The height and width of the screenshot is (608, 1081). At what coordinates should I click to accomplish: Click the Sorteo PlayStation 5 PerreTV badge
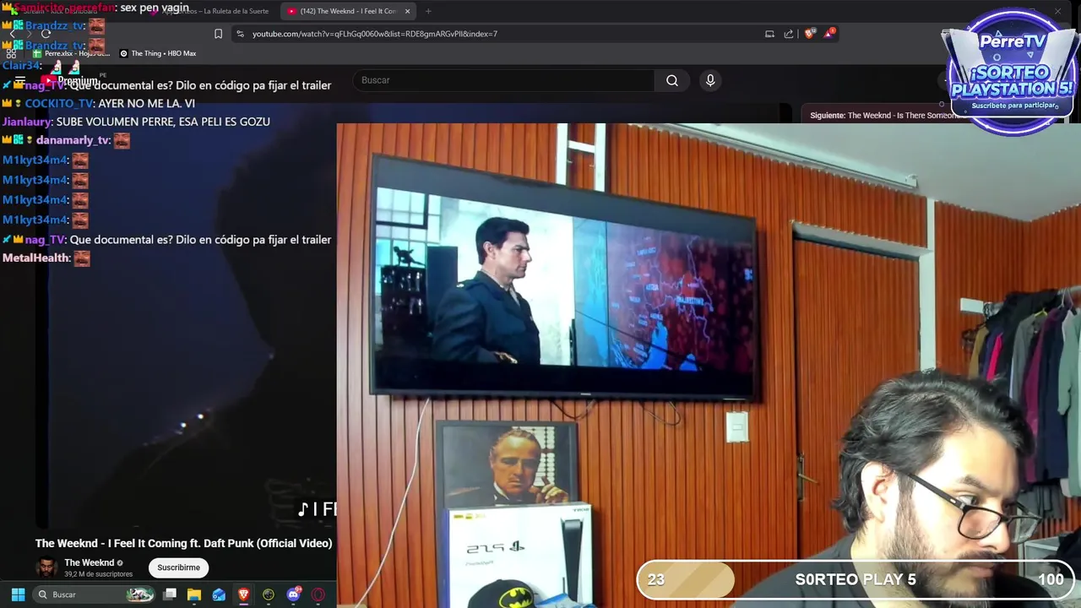coord(1011,73)
